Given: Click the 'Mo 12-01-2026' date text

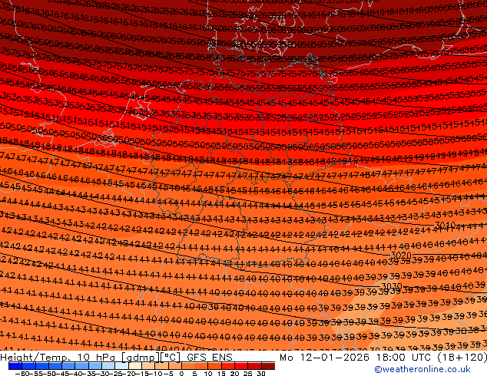Looking at the screenshot, I should pyautogui.click(x=325, y=358).
